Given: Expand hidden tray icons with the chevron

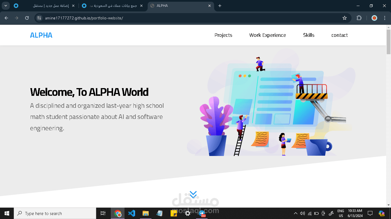Looking at the screenshot, I should pyautogui.click(x=295, y=213).
